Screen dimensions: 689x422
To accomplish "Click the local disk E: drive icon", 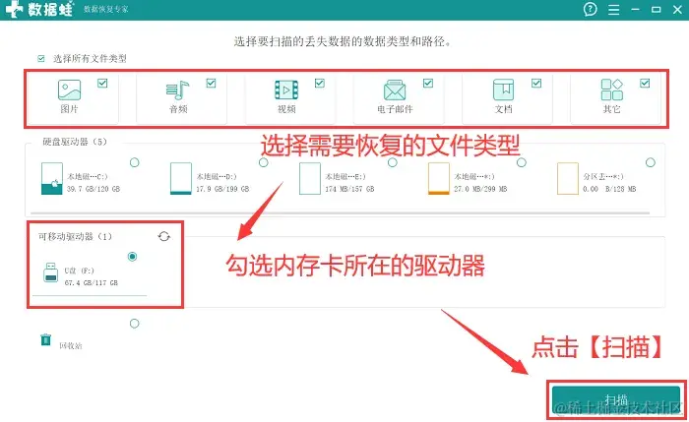I will pos(310,178).
